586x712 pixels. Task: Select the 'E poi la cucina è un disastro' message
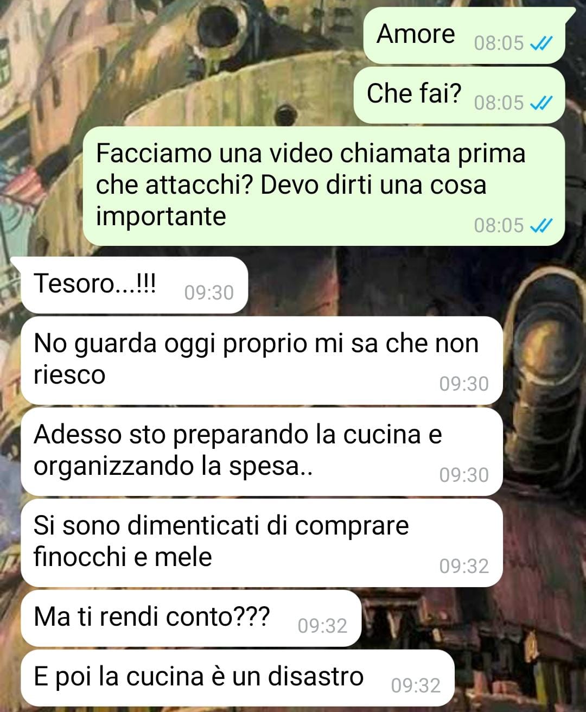point(238,678)
